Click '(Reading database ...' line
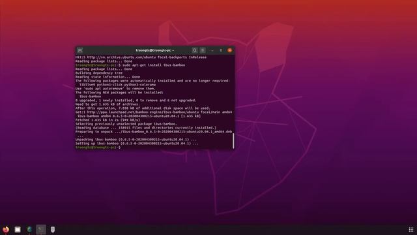The width and height of the screenshot is (417, 235). (146, 128)
